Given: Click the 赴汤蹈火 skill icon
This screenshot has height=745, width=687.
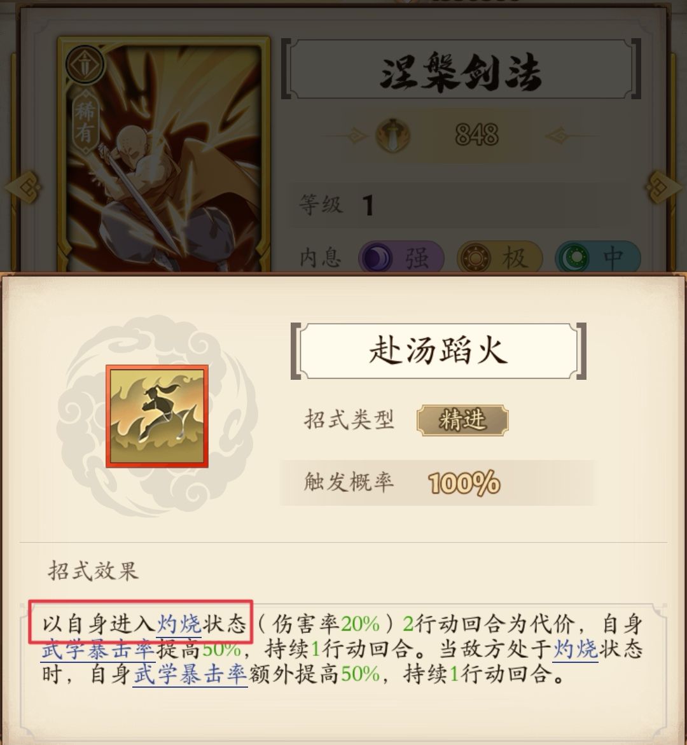Looking at the screenshot, I should point(156,416).
